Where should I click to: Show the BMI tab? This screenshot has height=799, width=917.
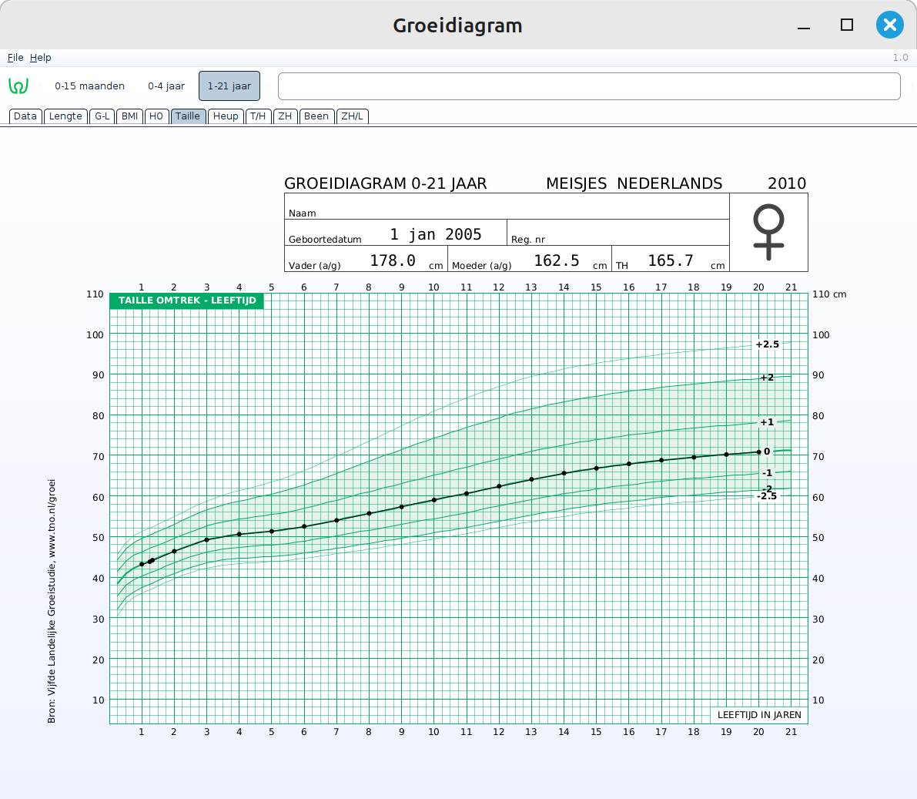[130, 116]
